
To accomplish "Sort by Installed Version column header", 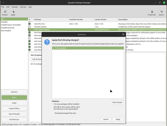I will point(81,19).
